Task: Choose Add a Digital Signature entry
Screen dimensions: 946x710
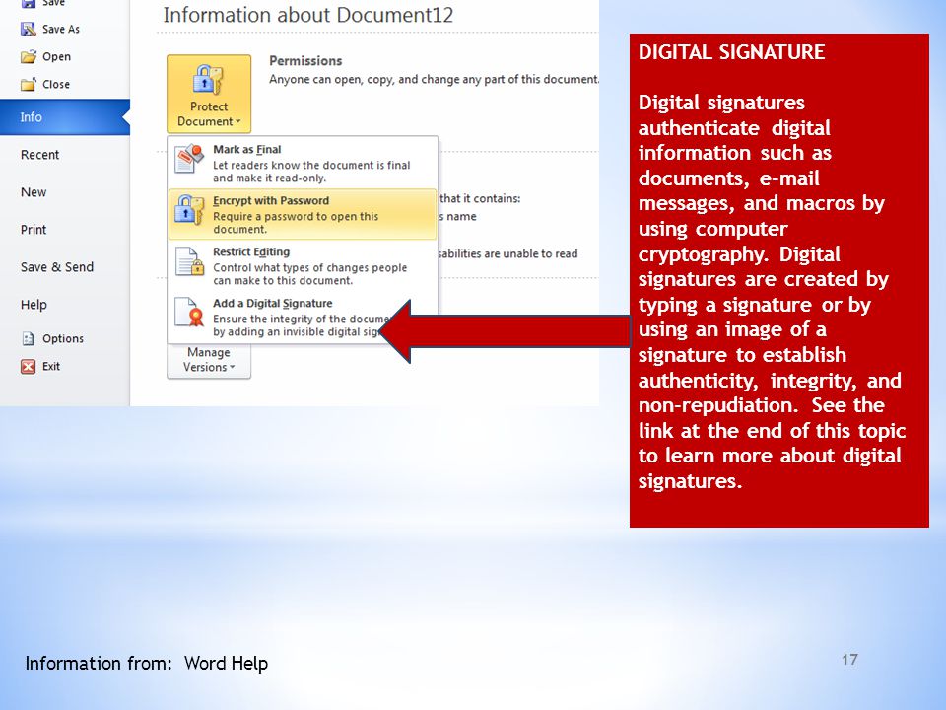Action: pos(303,317)
